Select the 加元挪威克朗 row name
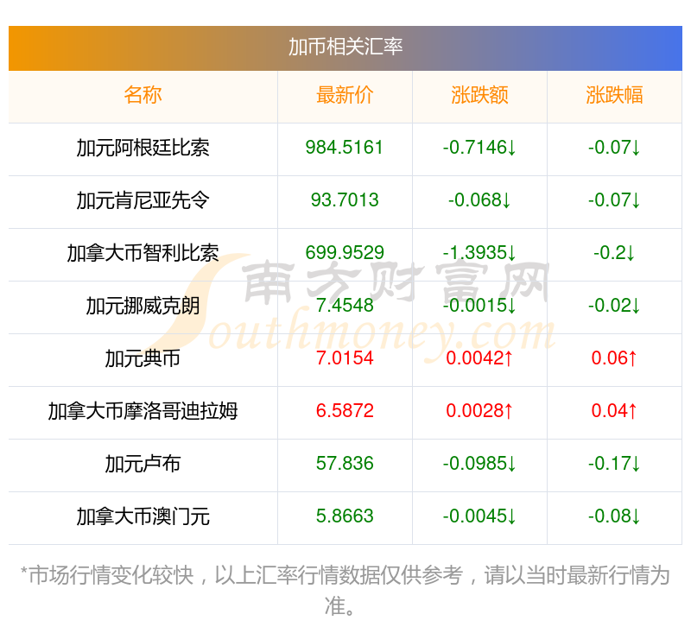Screen dimensions: 691x633 coord(143,306)
